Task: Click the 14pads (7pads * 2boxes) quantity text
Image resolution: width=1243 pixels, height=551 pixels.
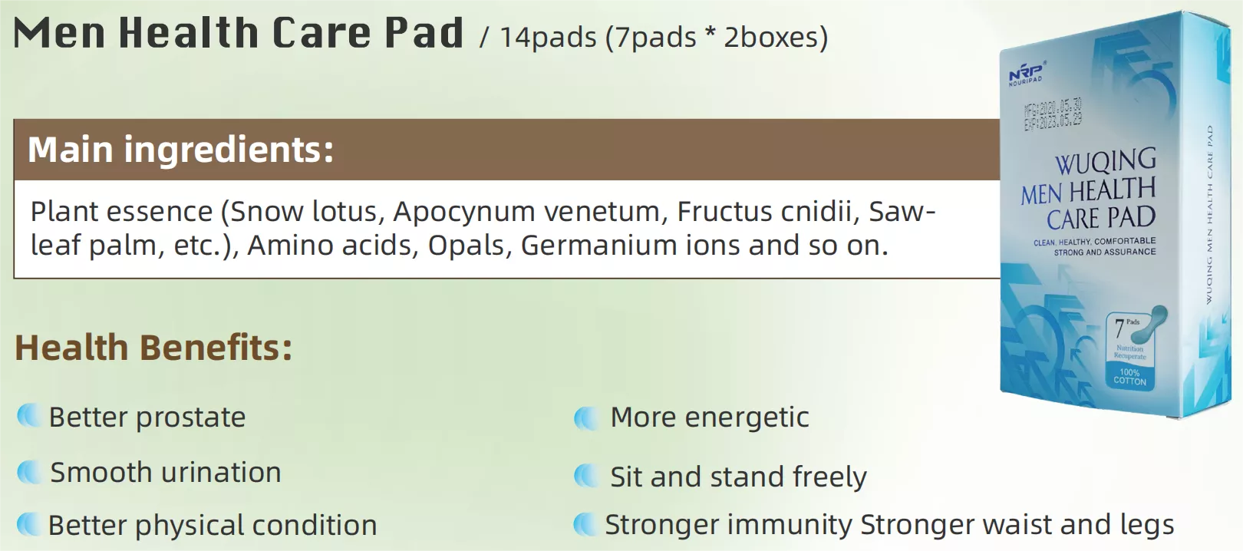Action: (664, 37)
